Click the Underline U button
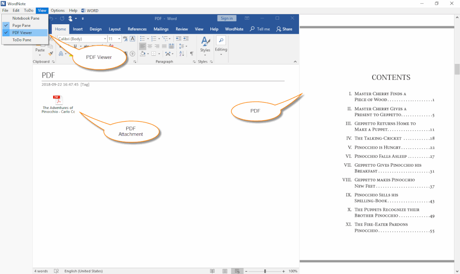 (75, 46)
